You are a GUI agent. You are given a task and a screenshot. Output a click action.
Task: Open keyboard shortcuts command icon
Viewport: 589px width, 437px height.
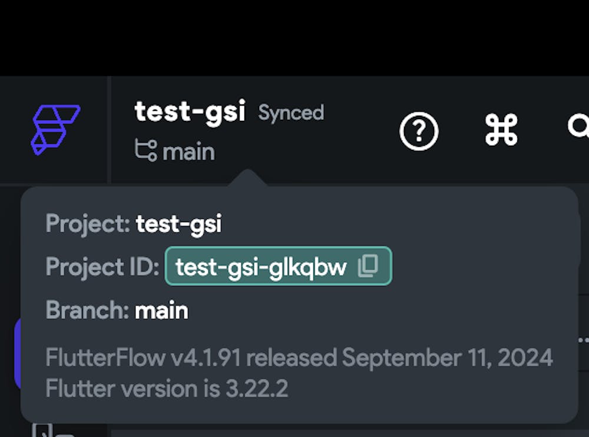pos(501,130)
